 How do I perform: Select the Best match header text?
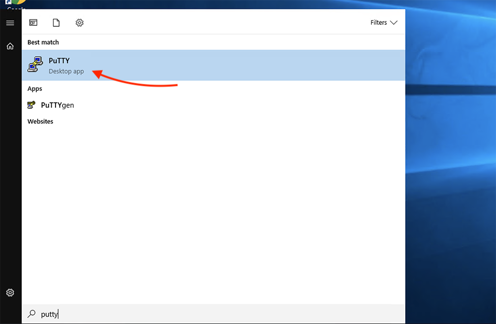click(43, 42)
